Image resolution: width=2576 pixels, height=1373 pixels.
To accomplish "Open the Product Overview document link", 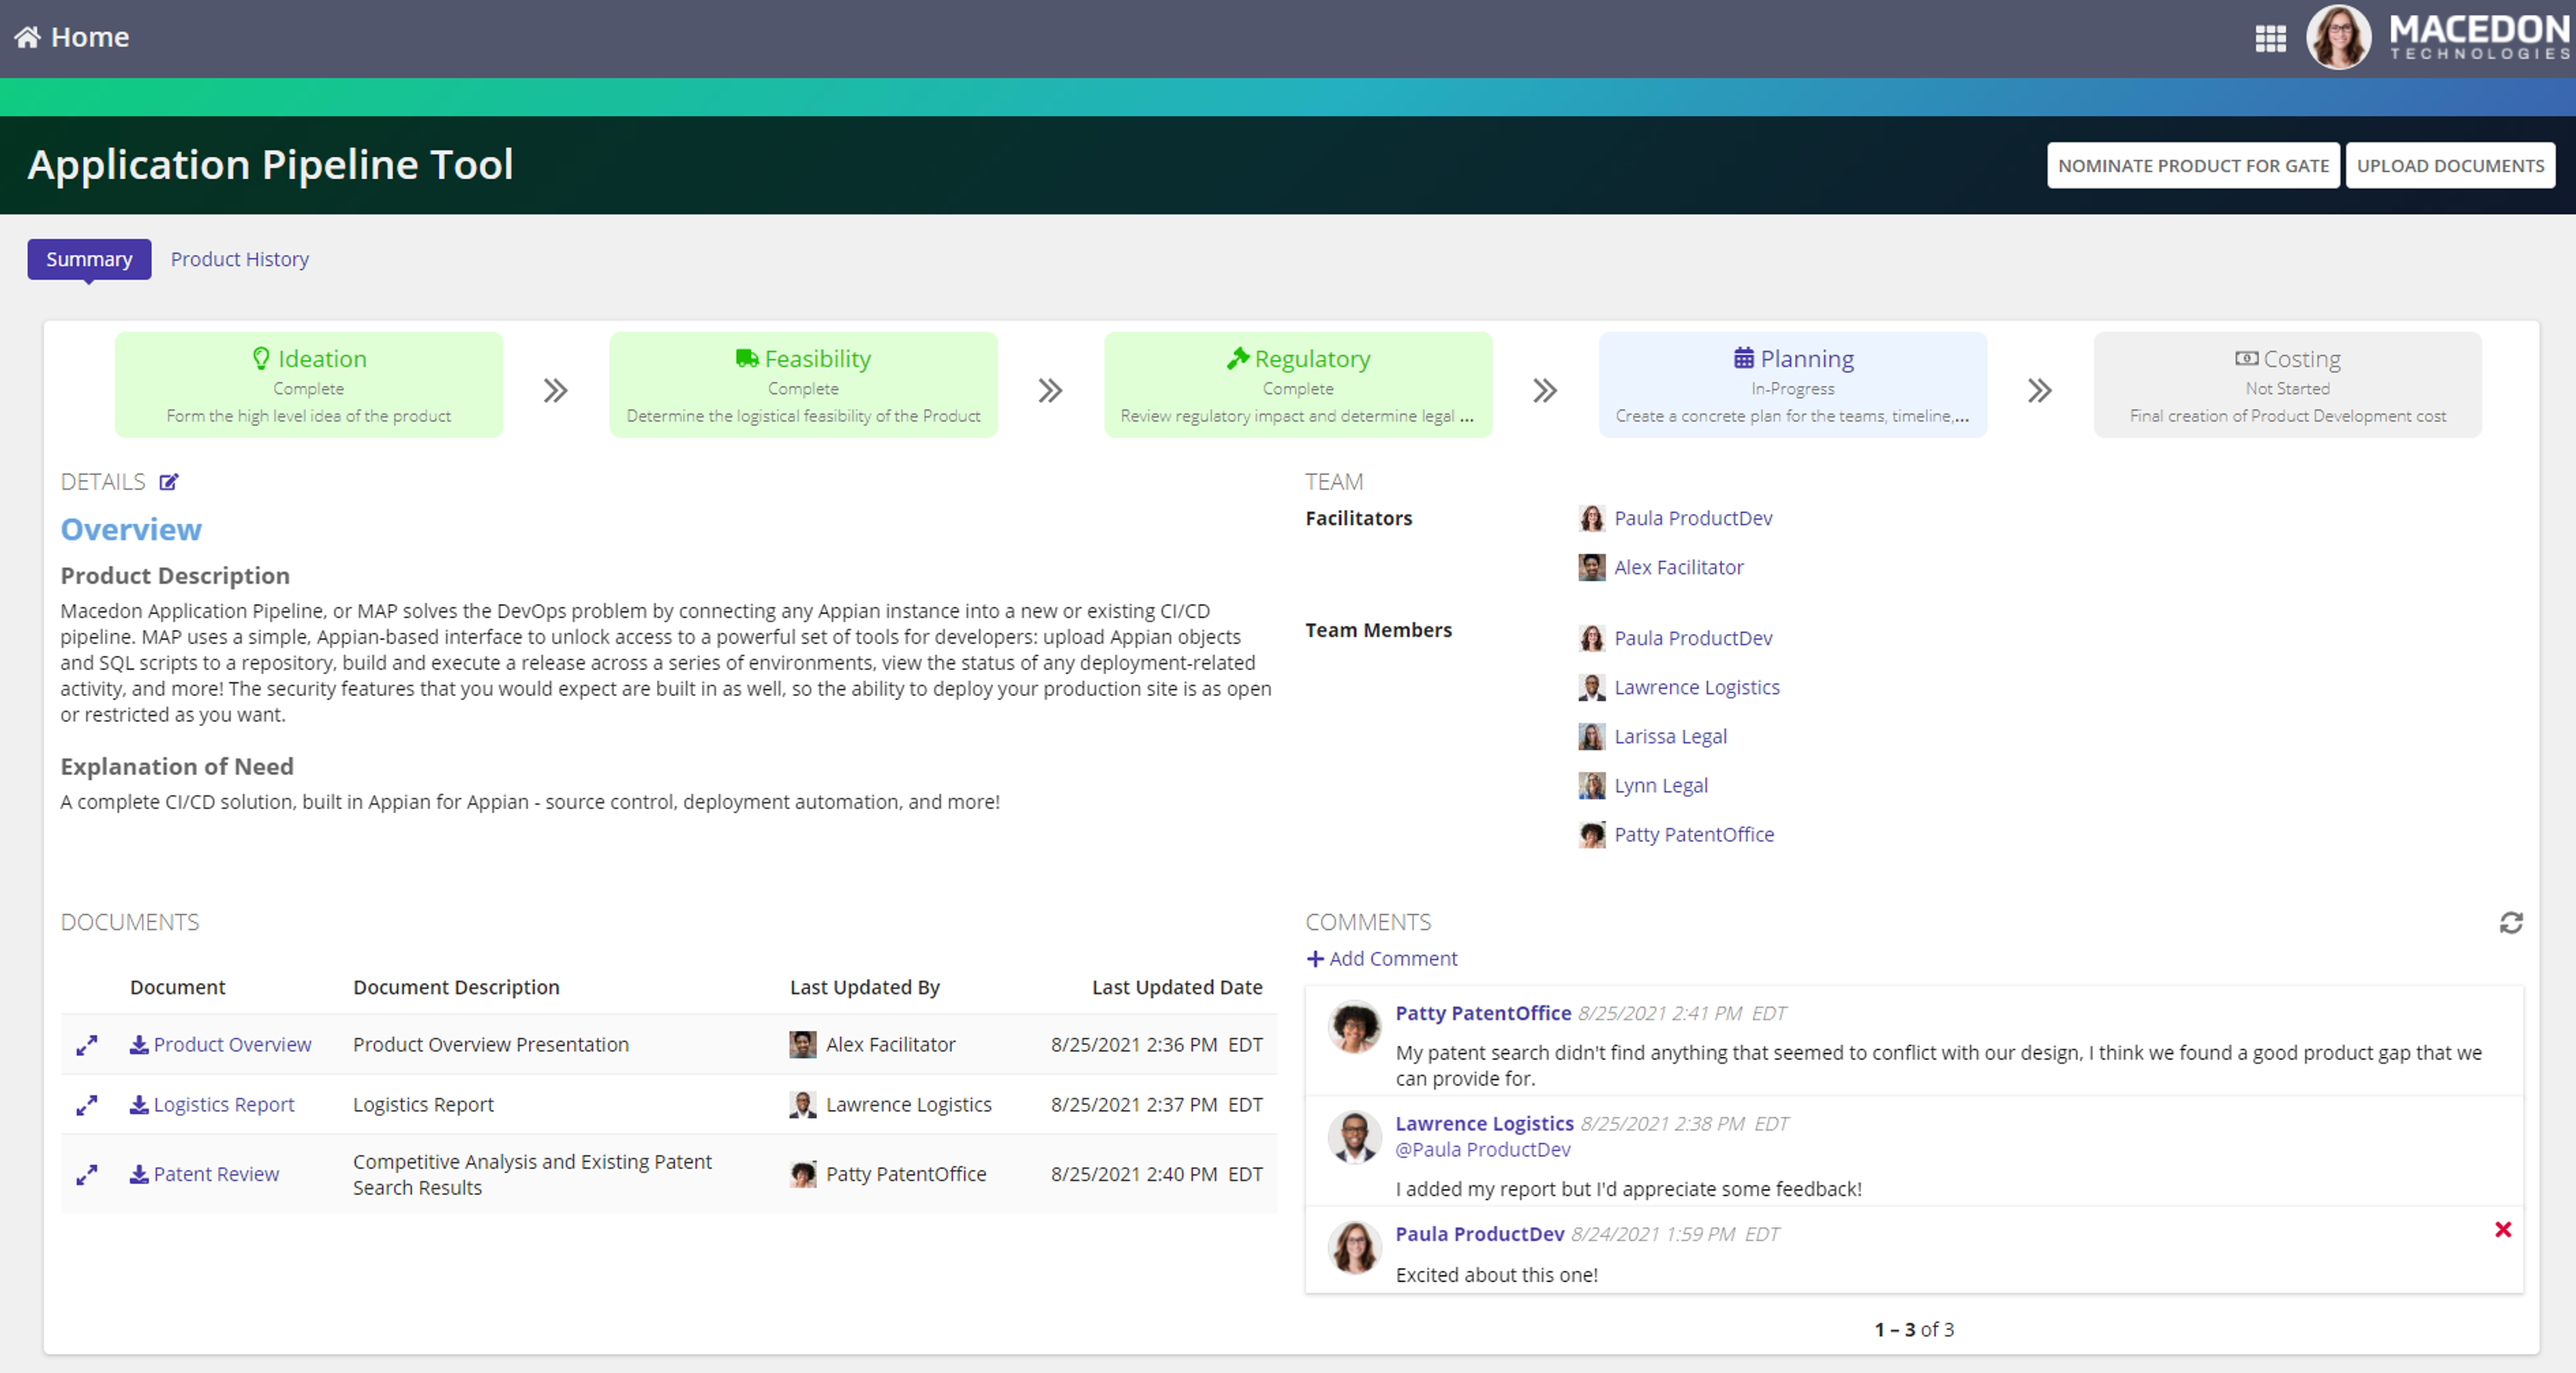I will coord(232,1045).
